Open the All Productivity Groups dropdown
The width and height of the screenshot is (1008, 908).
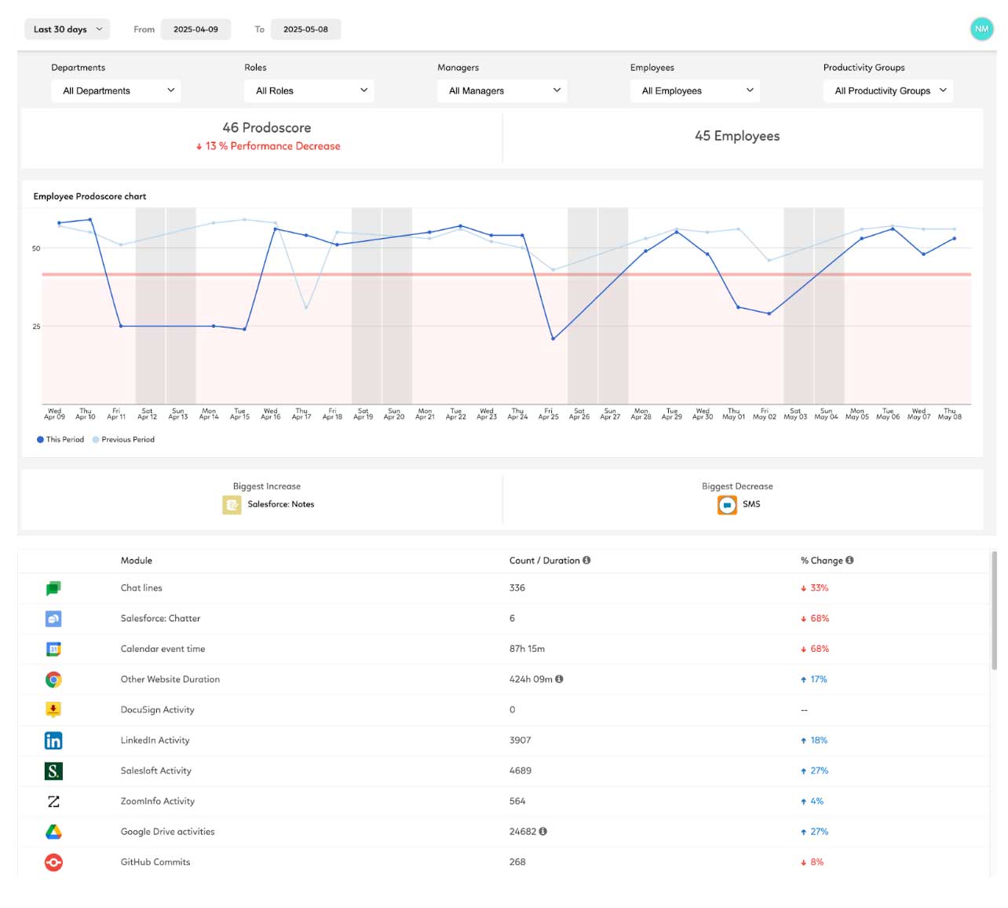pos(888,90)
